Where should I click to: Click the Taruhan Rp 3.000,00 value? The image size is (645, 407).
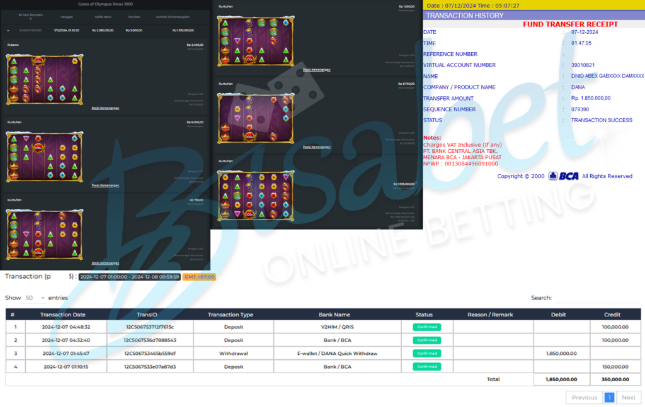point(134,30)
